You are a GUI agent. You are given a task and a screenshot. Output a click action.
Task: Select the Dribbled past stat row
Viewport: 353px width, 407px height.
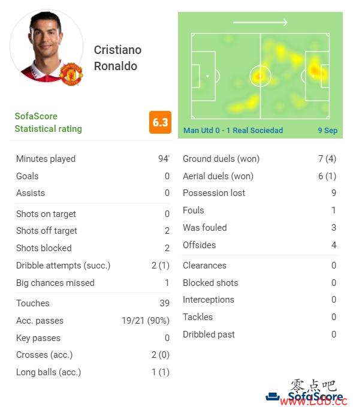pyautogui.click(x=260, y=334)
